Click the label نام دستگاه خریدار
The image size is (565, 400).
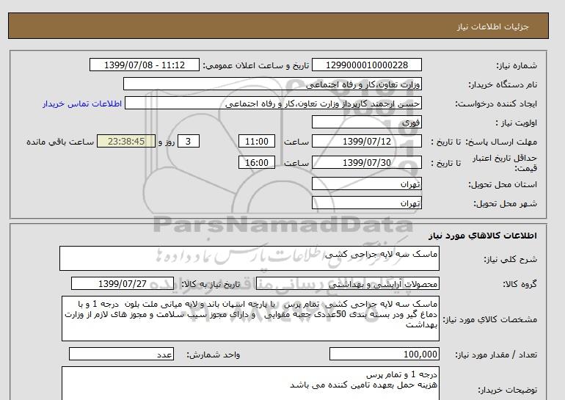coord(503,84)
